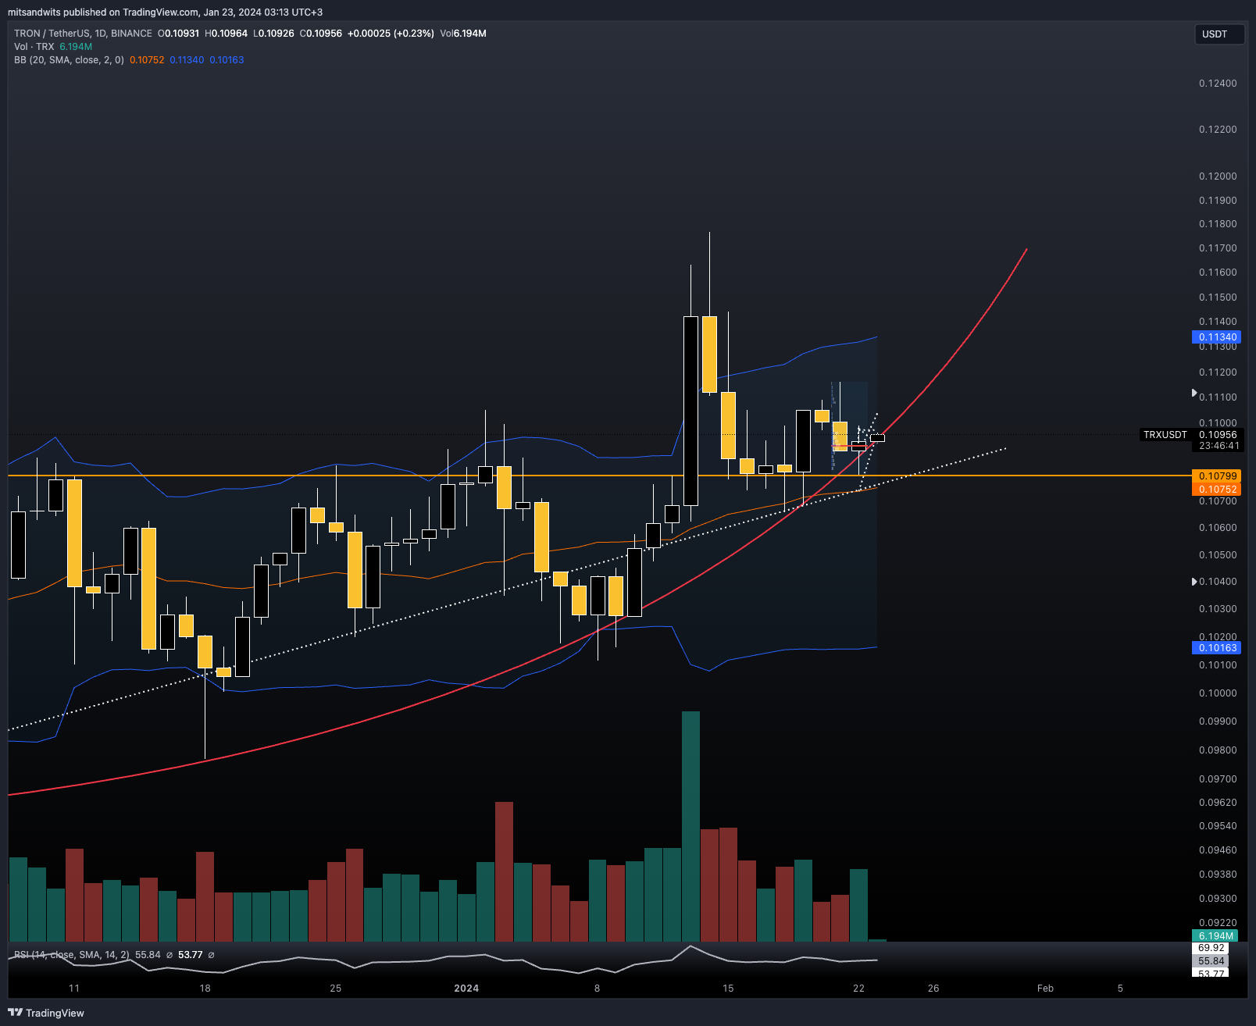This screenshot has width=1256, height=1026.
Task: Select the TRON / TetherUS, 1D, BINANCE legend title
Action: pyautogui.click(x=83, y=34)
